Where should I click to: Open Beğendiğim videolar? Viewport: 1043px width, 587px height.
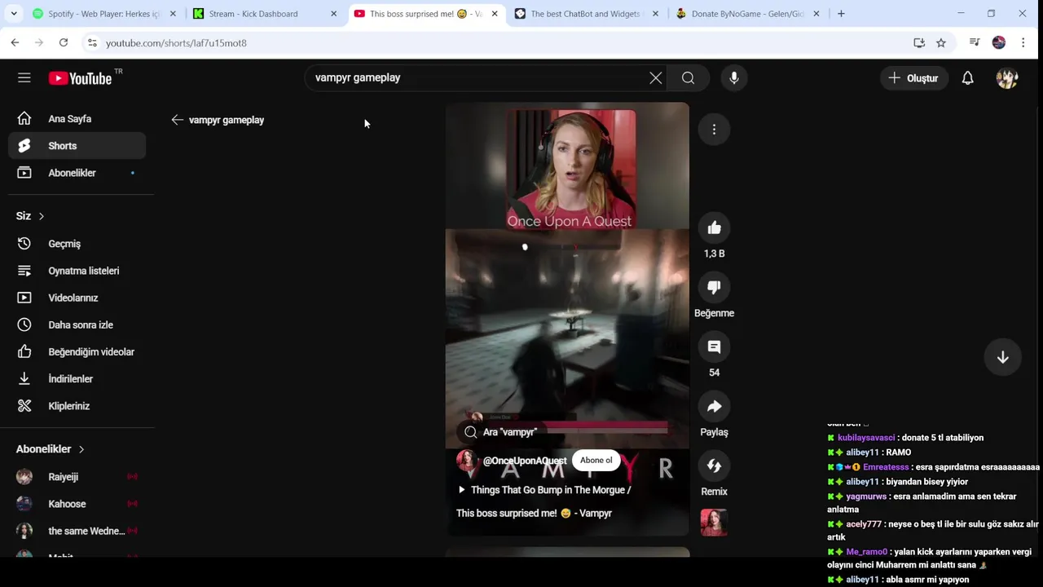pos(77,351)
